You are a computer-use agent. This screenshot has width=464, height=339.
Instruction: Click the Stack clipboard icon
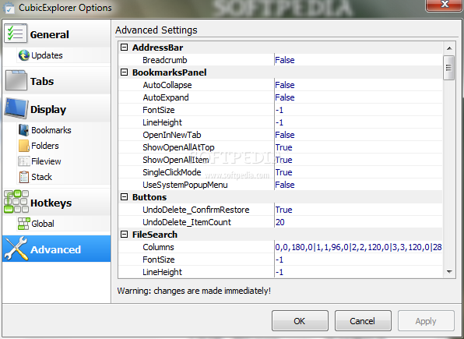tap(24, 177)
